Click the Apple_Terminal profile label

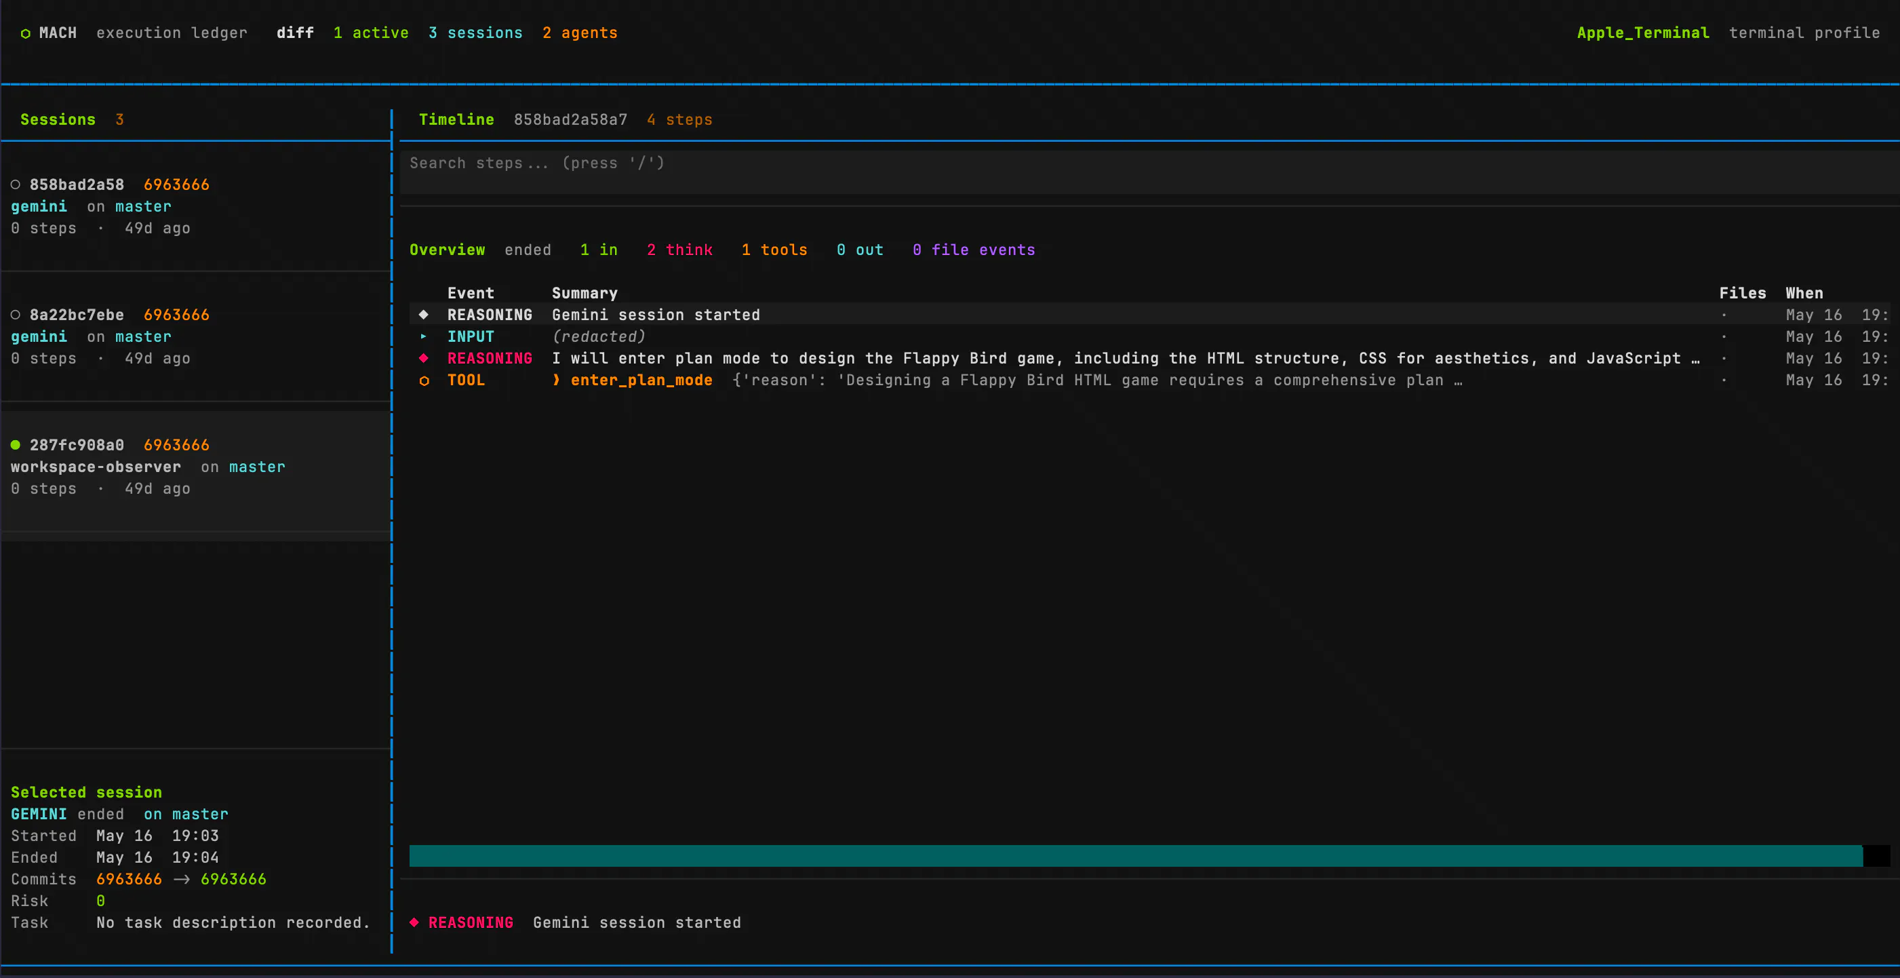[x=1642, y=33]
